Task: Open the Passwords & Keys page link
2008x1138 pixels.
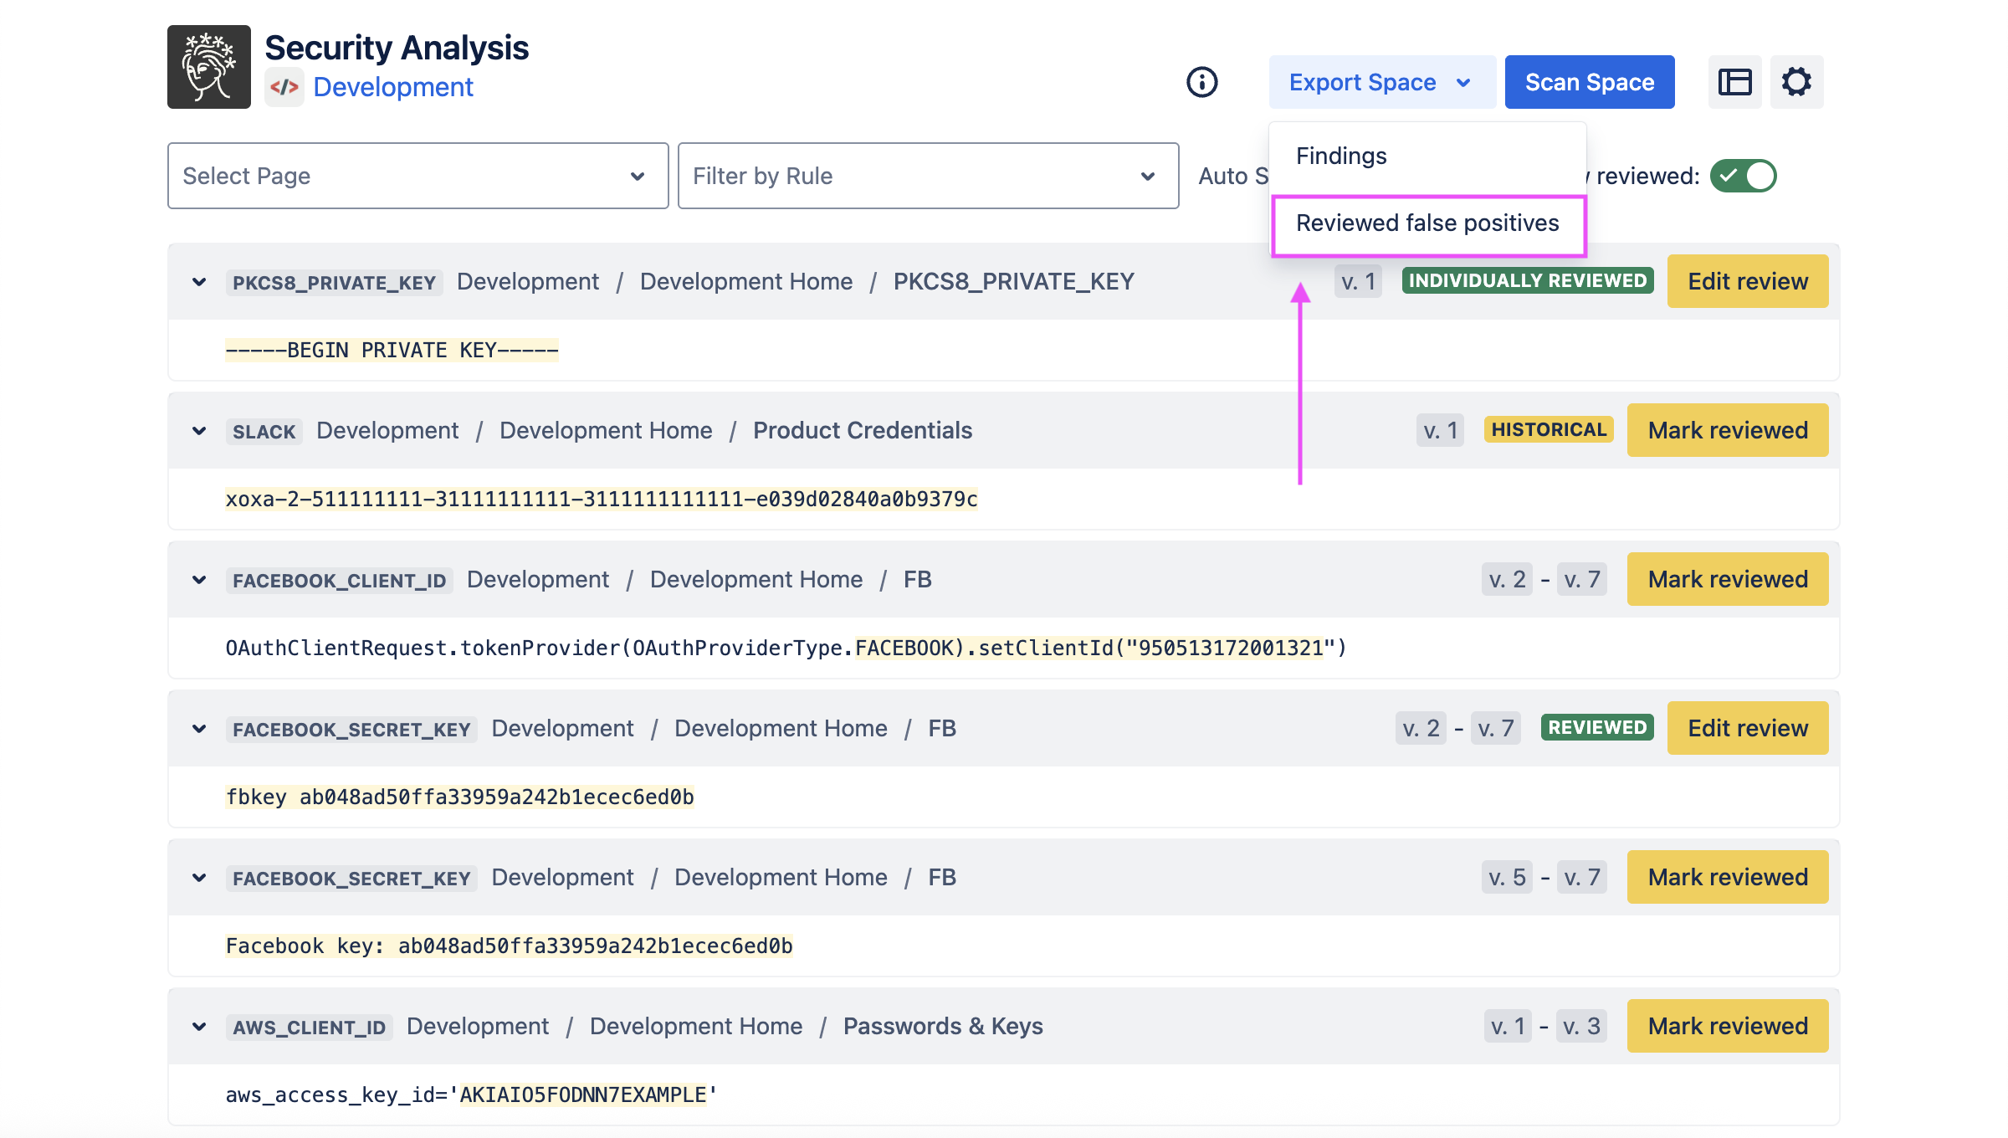Action: click(x=943, y=1026)
